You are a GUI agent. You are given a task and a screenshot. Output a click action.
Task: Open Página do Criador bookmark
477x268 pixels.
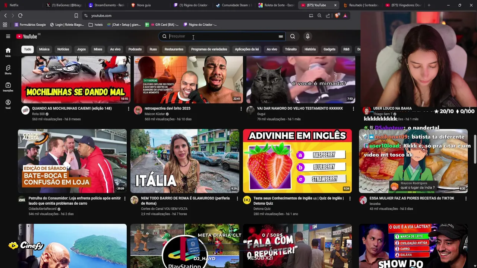[200, 25]
